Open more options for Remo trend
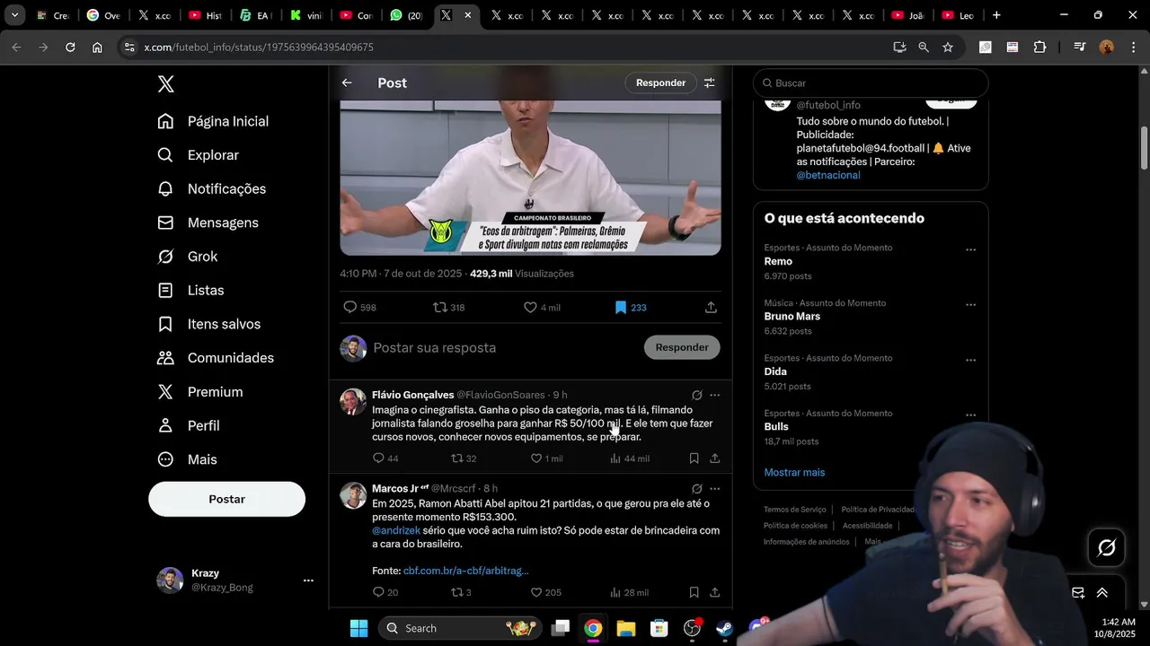Screen dimensions: 1150x646 point(970,250)
